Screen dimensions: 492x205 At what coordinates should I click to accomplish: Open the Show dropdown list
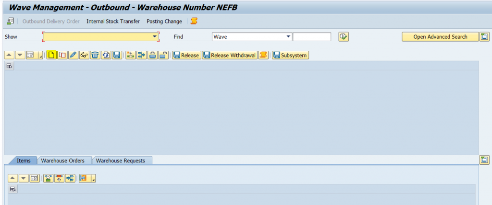[x=155, y=36]
